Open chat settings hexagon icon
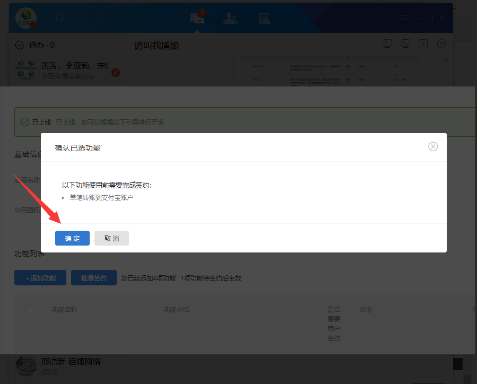 [x=441, y=44]
